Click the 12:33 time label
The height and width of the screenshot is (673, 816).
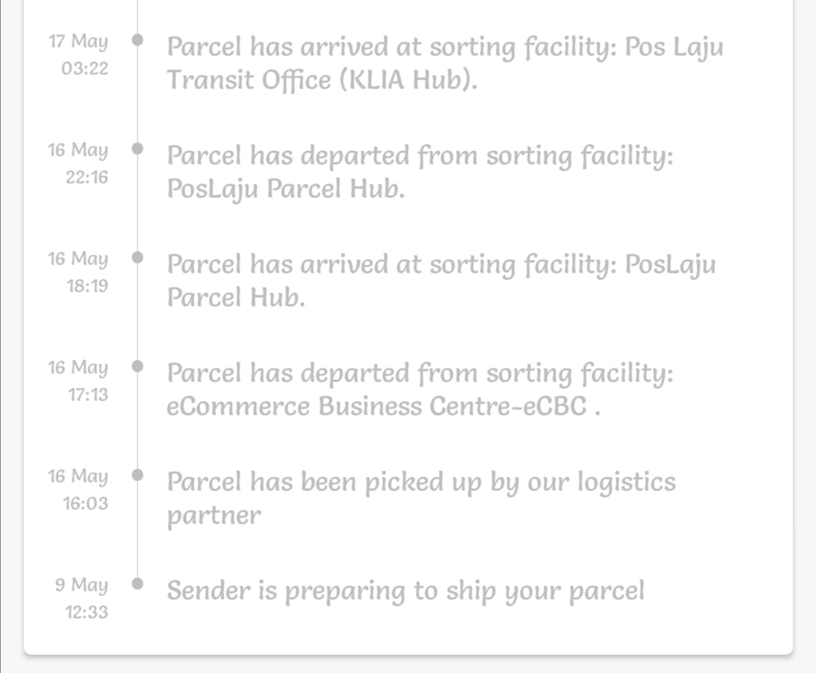pyautogui.click(x=86, y=613)
